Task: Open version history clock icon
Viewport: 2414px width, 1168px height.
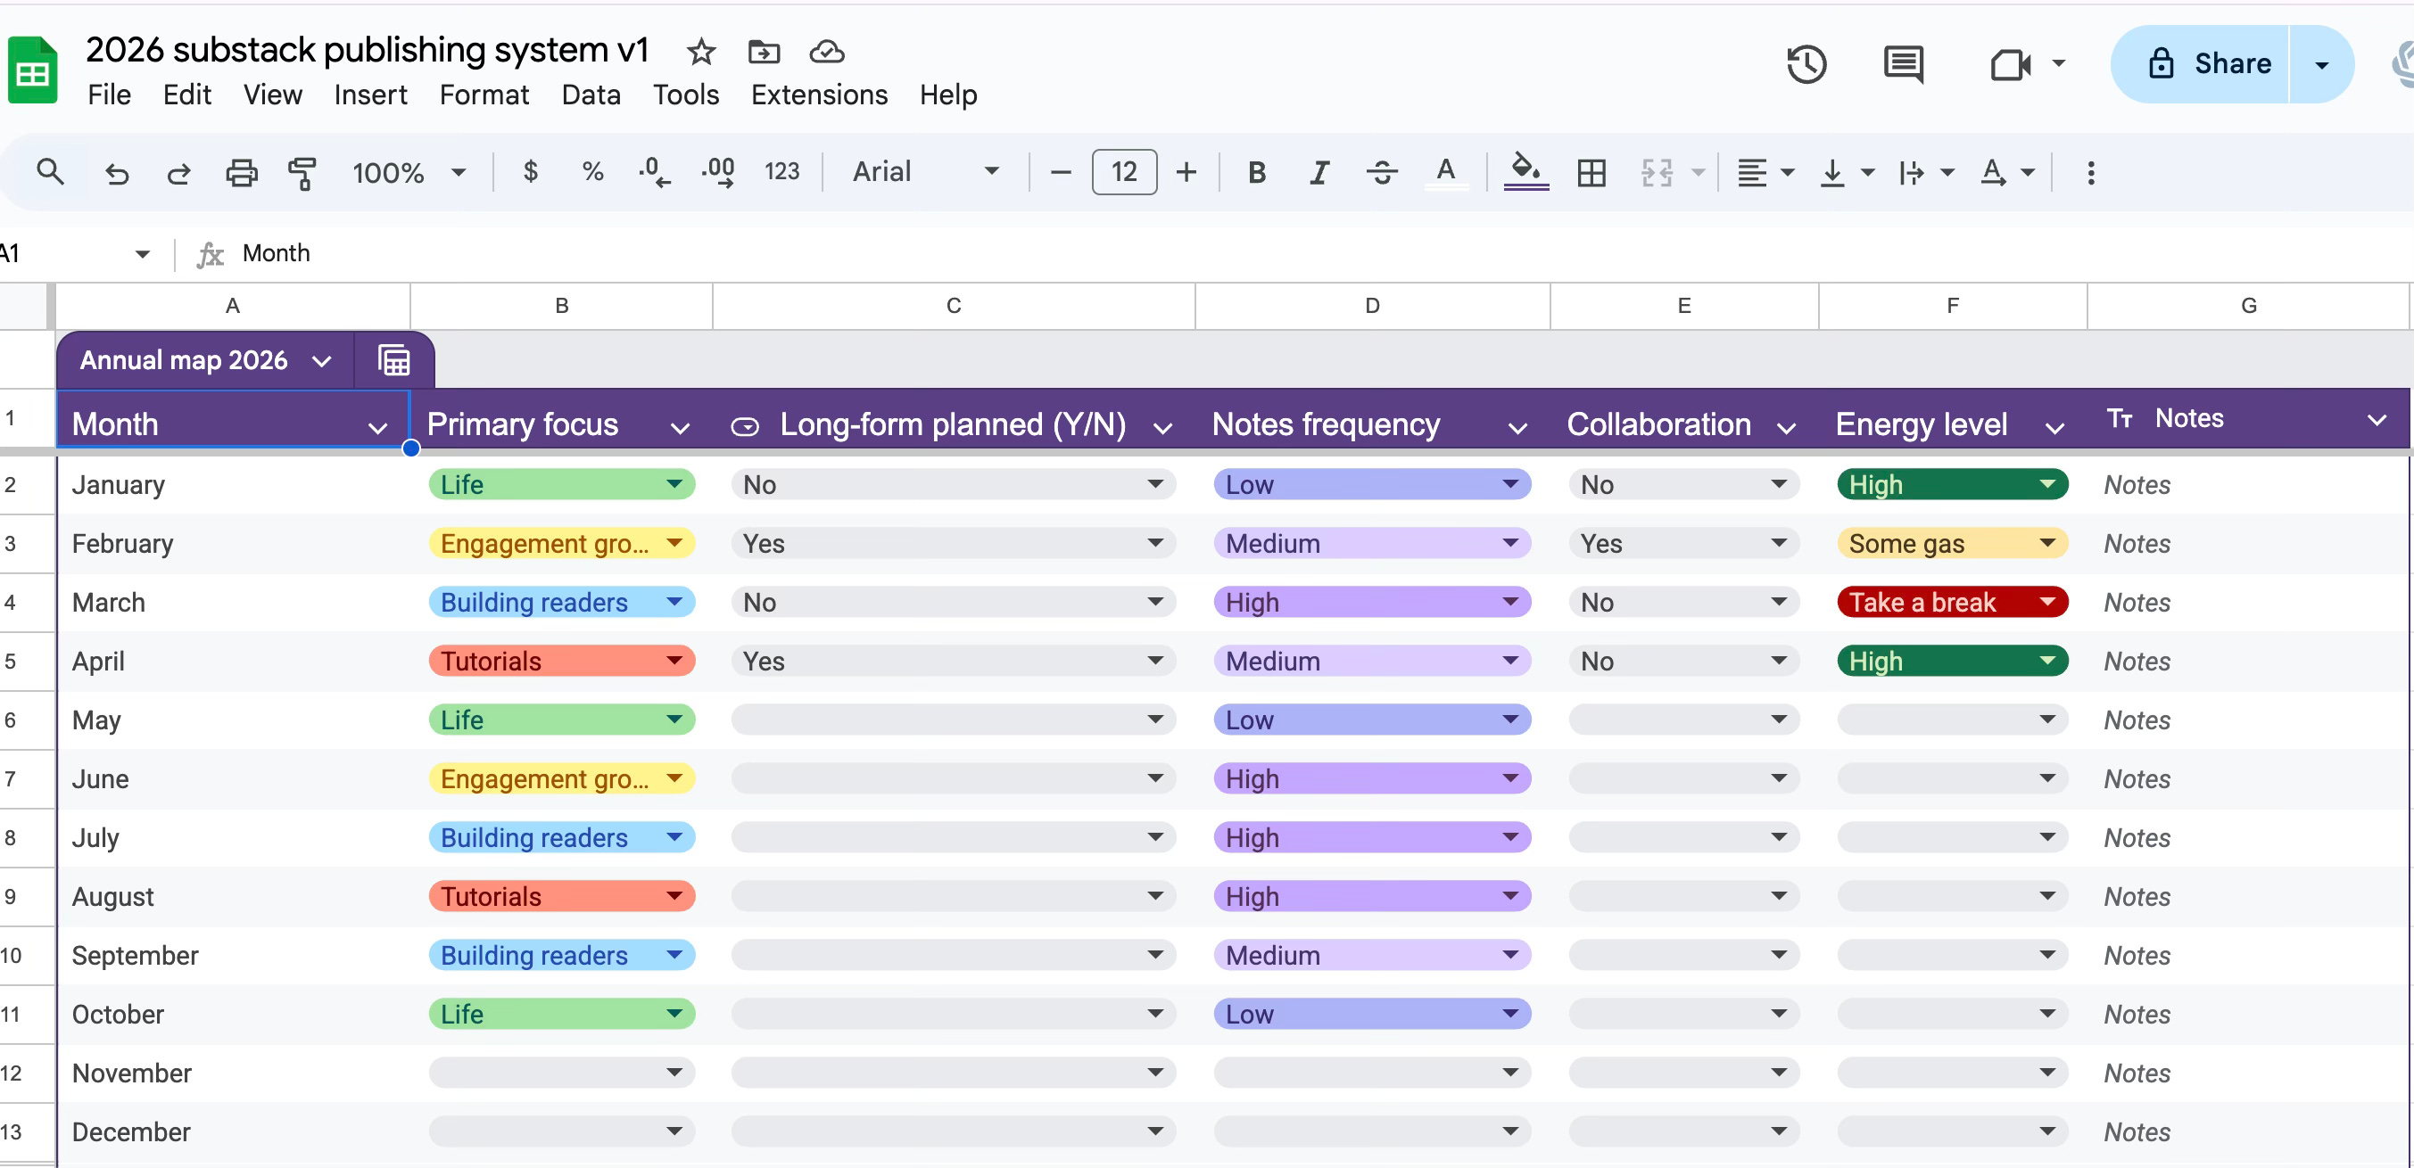Action: [x=1806, y=63]
